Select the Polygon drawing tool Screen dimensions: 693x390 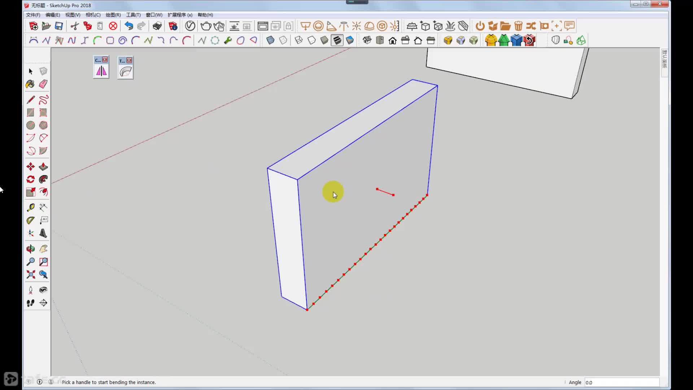point(43,125)
